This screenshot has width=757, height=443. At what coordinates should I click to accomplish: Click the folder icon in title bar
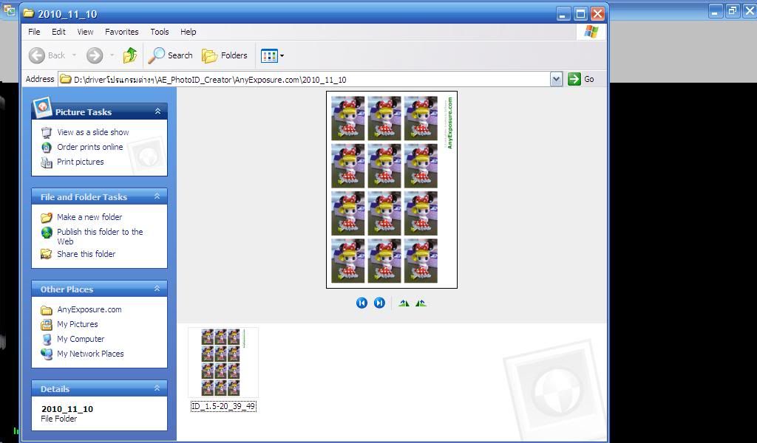(x=29, y=13)
